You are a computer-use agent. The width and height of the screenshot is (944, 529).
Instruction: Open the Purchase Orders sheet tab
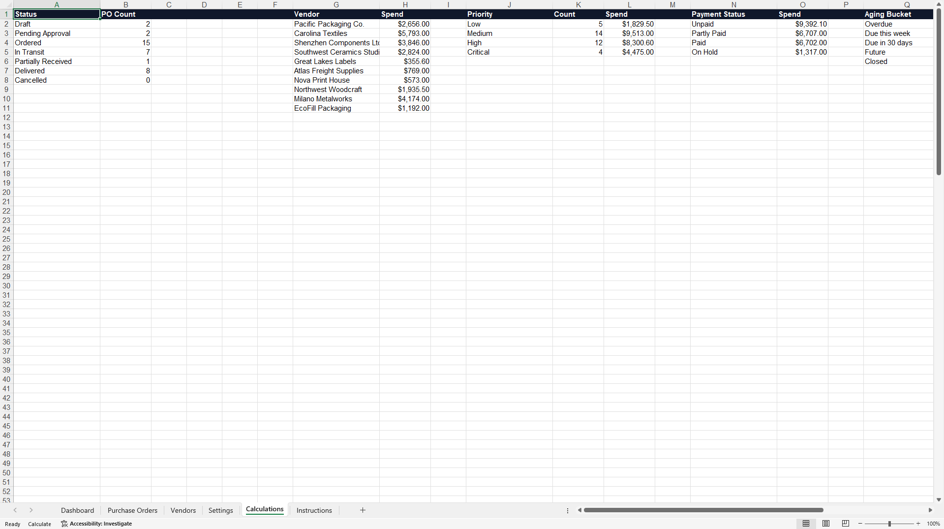tap(132, 510)
